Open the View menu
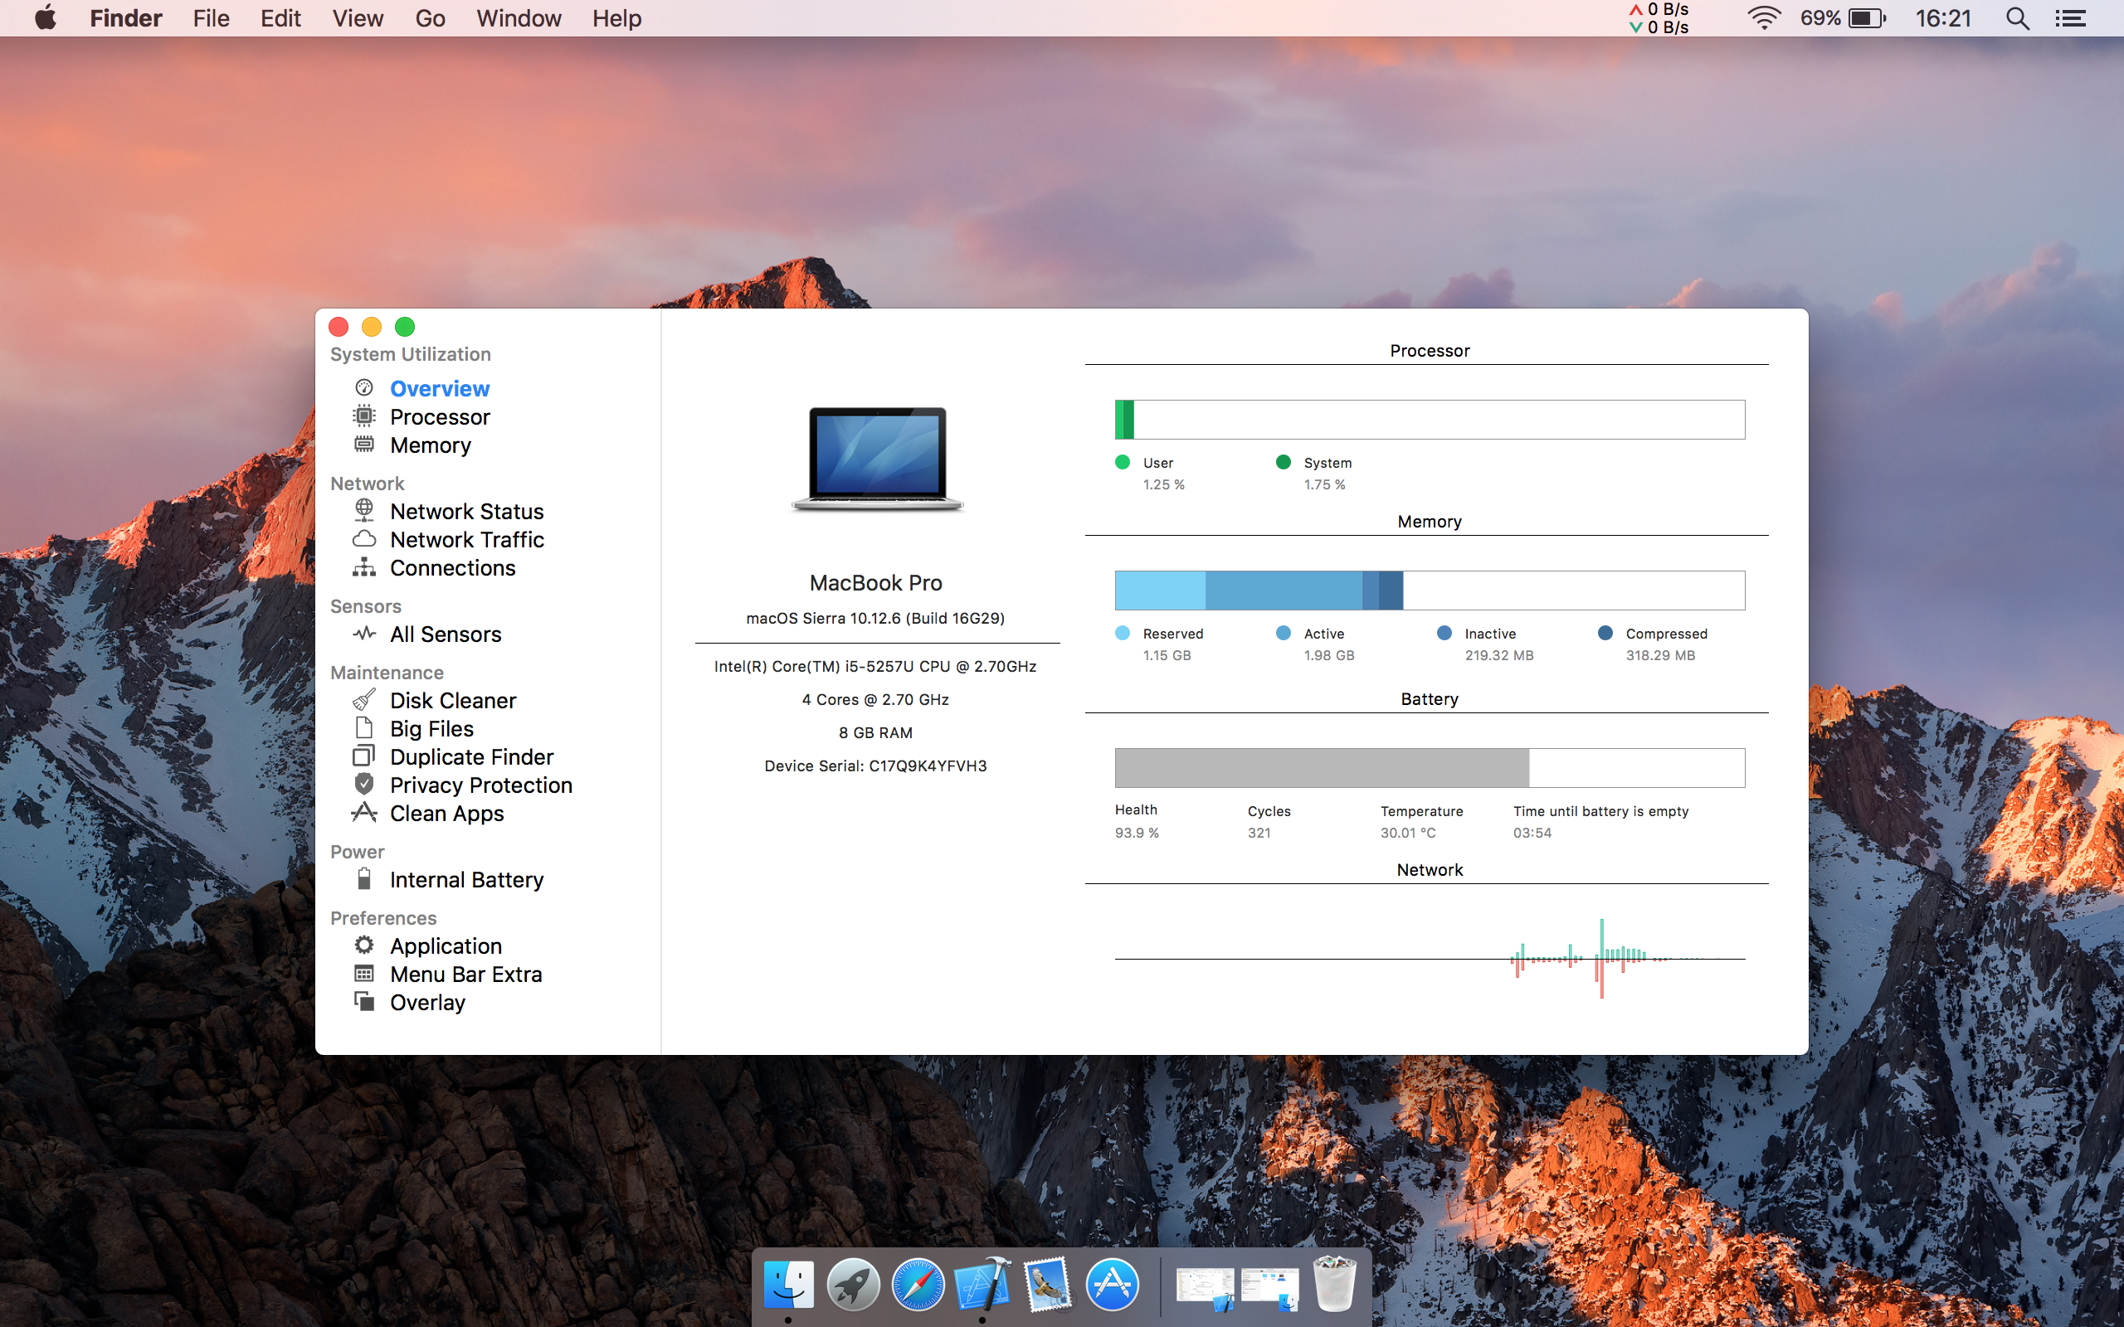2124x1327 pixels. coord(358,18)
